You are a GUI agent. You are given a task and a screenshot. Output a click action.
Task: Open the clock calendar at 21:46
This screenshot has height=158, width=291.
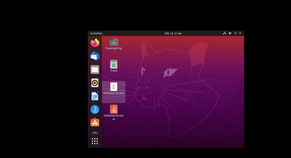coord(173,34)
